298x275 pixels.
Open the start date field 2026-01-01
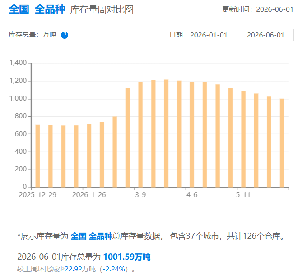pos(213,35)
